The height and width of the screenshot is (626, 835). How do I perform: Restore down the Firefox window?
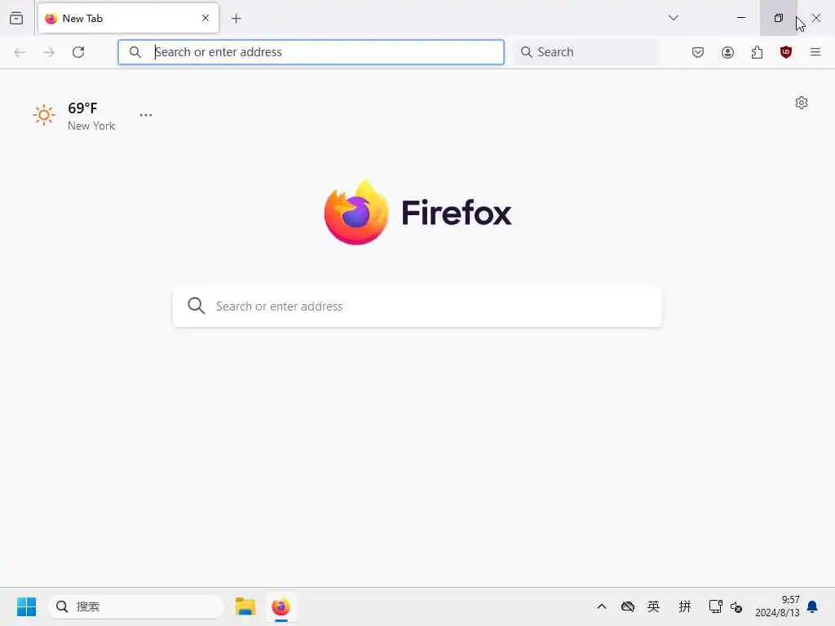pyautogui.click(x=779, y=18)
